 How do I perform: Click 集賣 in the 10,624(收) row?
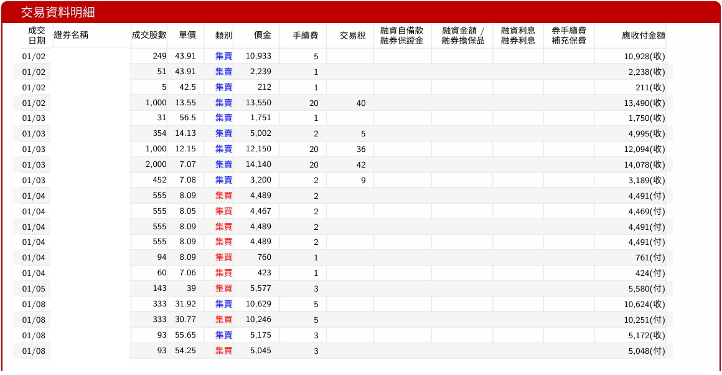223,304
